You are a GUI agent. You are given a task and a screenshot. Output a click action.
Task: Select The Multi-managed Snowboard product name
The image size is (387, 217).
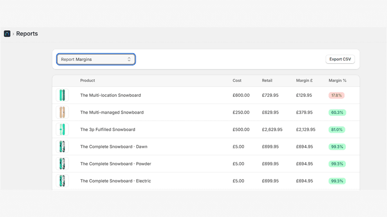point(112,112)
